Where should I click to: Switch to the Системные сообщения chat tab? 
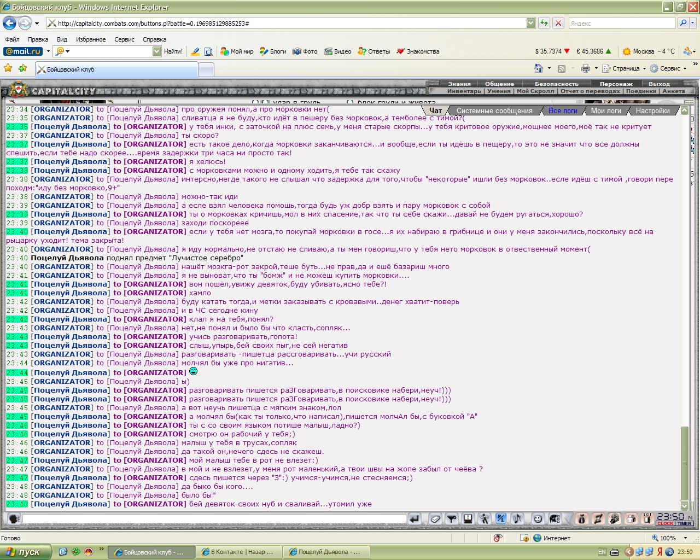[x=494, y=110]
